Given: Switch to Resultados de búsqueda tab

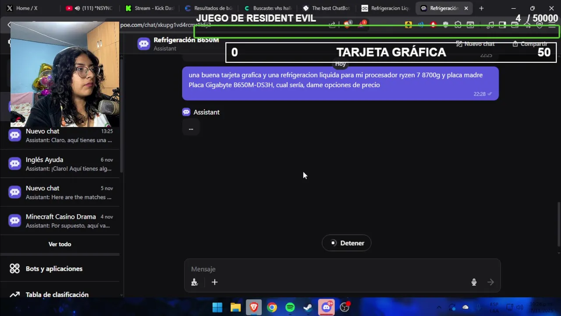Looking at the screenshot, I should coord(209,8).
